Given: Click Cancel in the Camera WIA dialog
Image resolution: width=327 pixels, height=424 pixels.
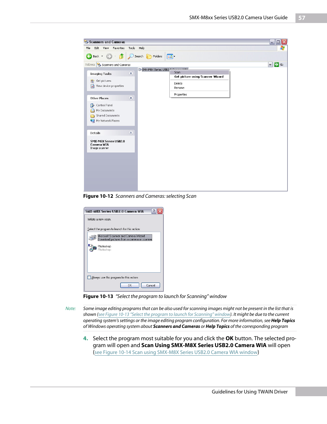Looking at the screenshot, I should coord(151,285).
